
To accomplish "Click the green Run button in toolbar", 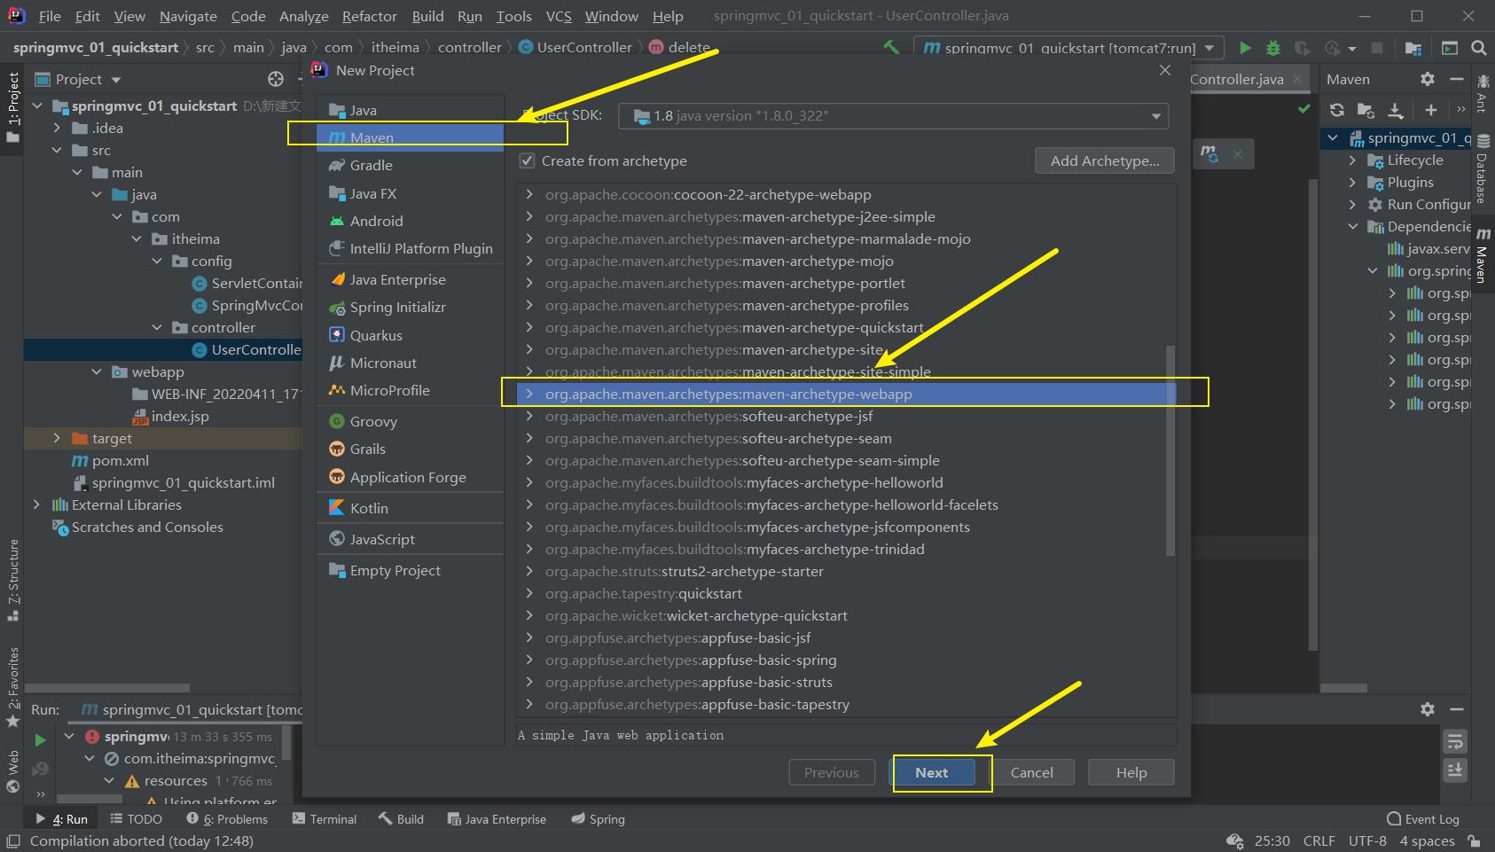I will click(1245, 48).
